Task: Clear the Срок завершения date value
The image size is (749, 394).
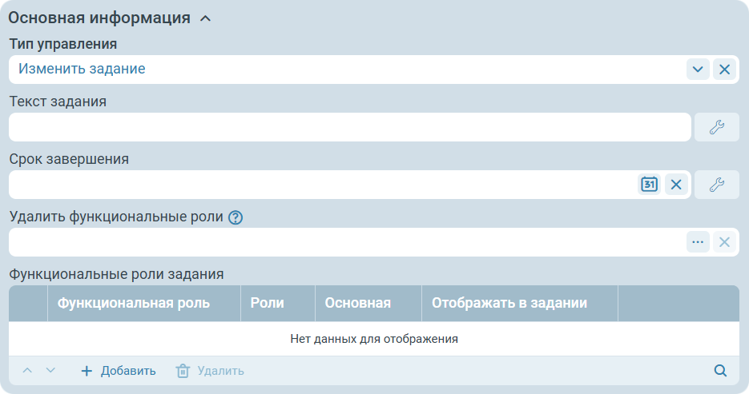Action: point(676,185)
